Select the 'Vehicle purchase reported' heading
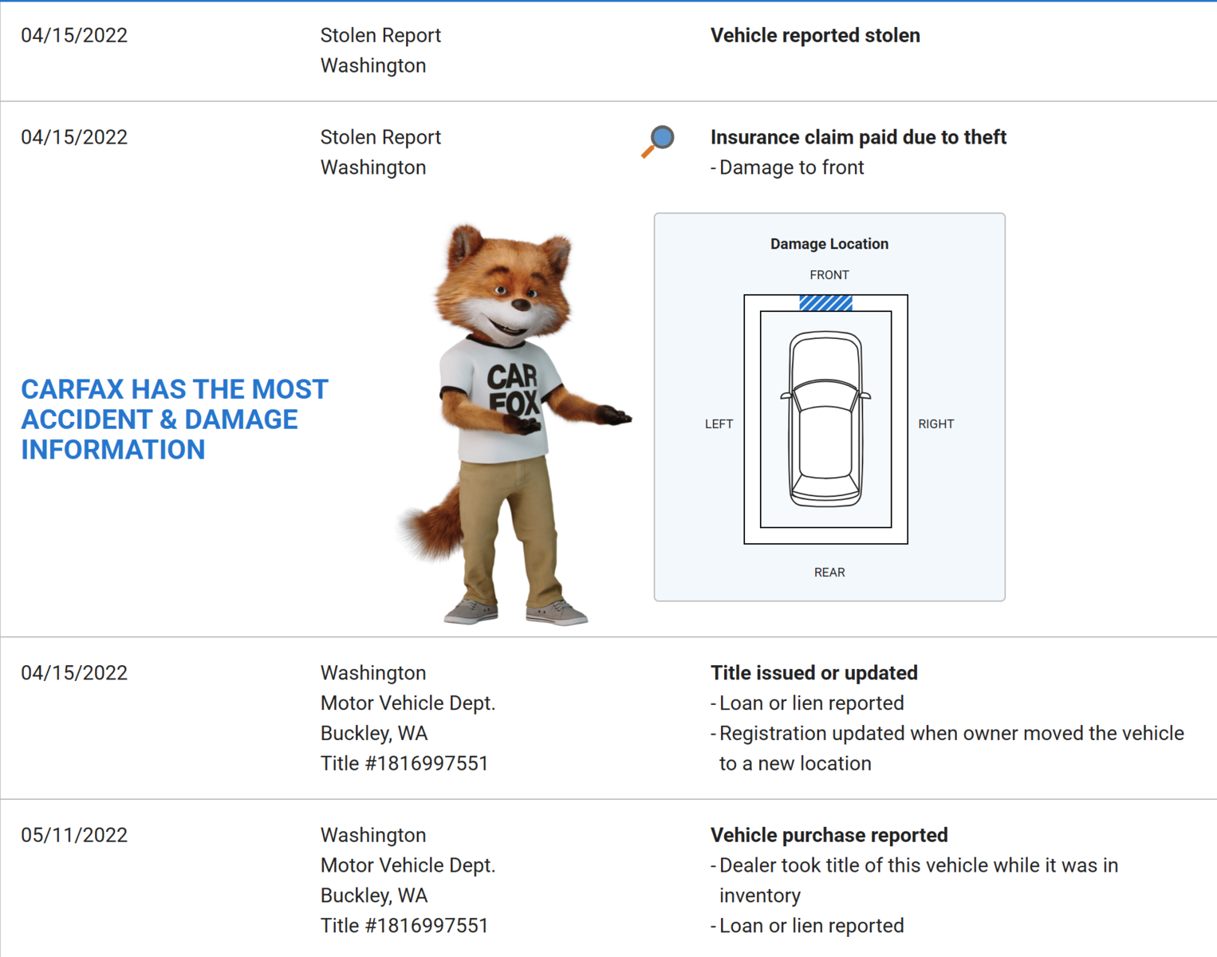 tap(829, 835)
